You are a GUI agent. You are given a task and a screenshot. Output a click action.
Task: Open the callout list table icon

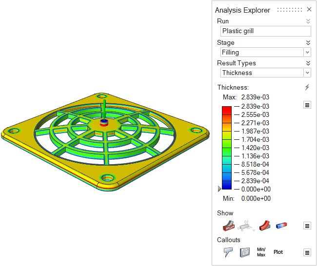point(244,252)
